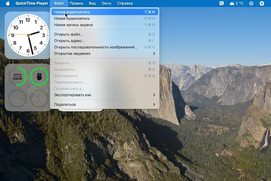This screenshot has height=181, width=271.
Task: Choose Новая аудиозапись
Action: tap(104, 18)
